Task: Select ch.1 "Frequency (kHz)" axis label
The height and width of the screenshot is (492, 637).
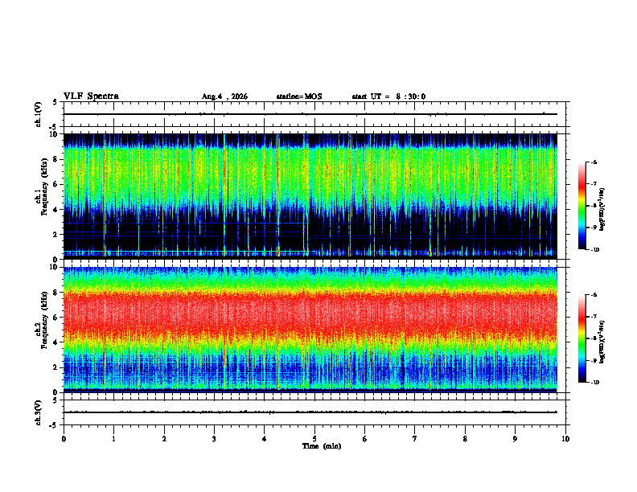Action: click(x=44, y=187)
